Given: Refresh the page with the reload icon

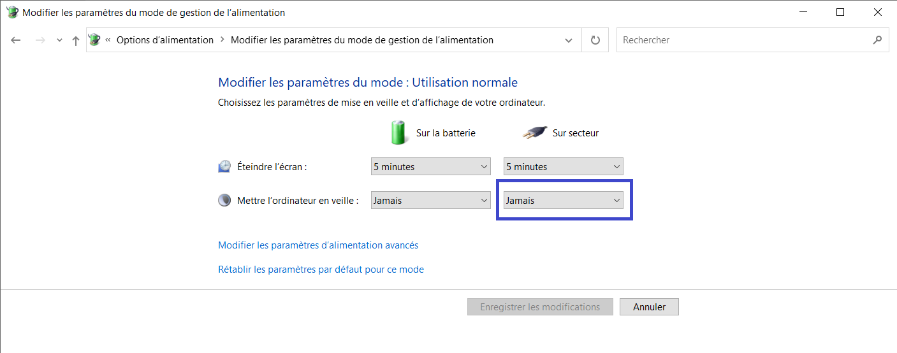Looking at the screenshot, I should [595, 40].
